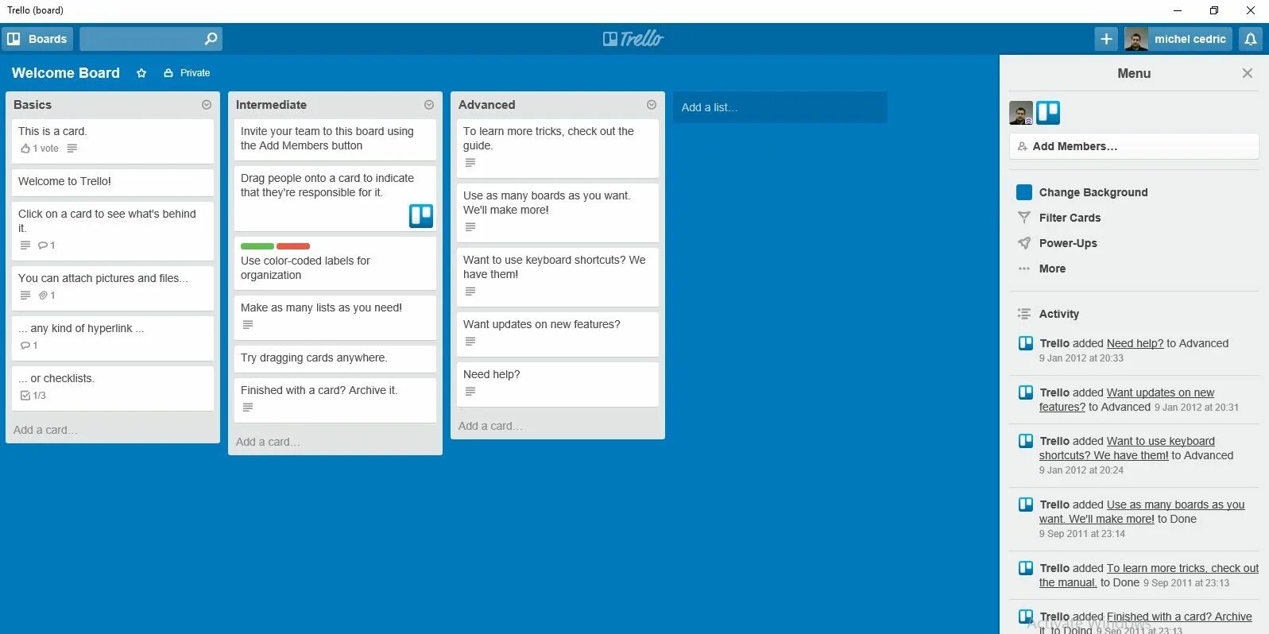Add a card to Basics list
Viewport: 1269px width, 634px height.
point(45,430)
